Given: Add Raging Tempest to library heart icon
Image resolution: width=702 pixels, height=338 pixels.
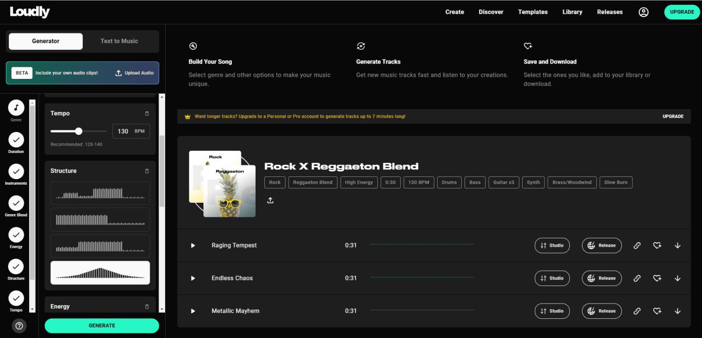Looking at the screenshot, I should [657, 245].
